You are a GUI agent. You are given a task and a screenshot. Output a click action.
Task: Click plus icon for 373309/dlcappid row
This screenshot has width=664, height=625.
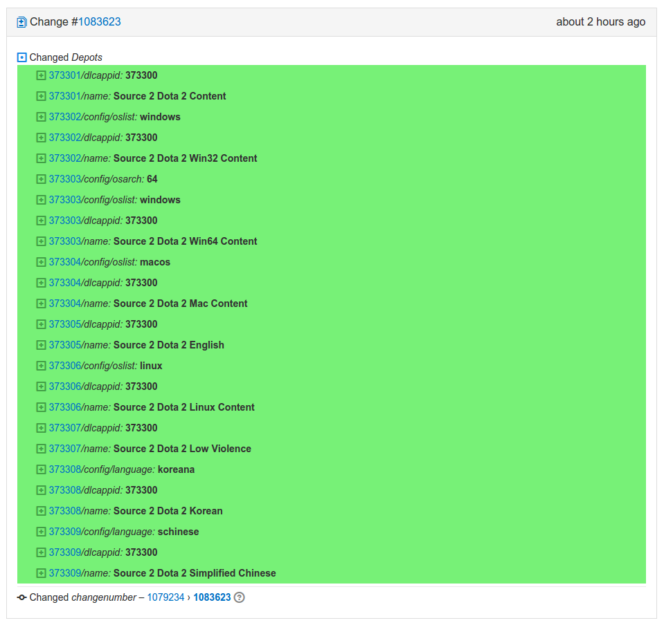(x=41, y=552)
